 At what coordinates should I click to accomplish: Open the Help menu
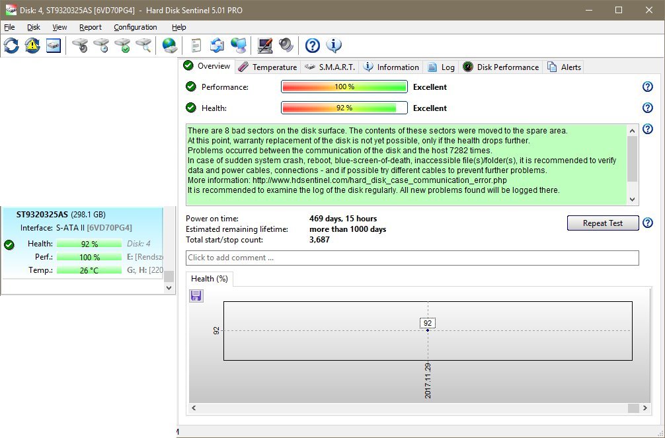(179, 27)
